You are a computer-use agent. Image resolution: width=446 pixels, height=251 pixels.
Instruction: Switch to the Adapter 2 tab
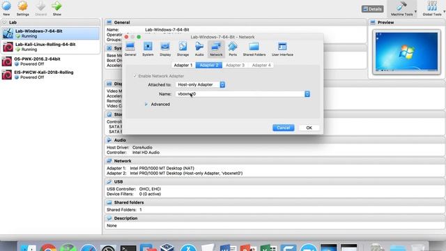pyautogui.click(x=209, y=65)
